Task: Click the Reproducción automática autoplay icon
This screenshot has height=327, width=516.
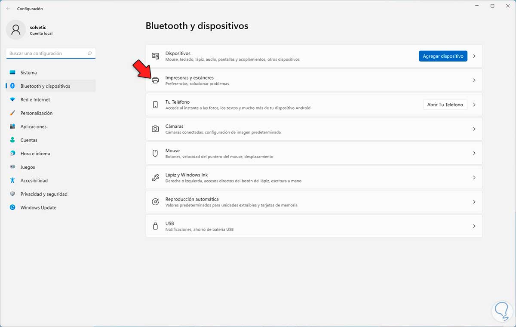Action: 155,202
